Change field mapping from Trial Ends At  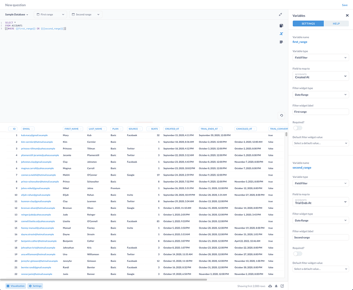tap(321, 202)
